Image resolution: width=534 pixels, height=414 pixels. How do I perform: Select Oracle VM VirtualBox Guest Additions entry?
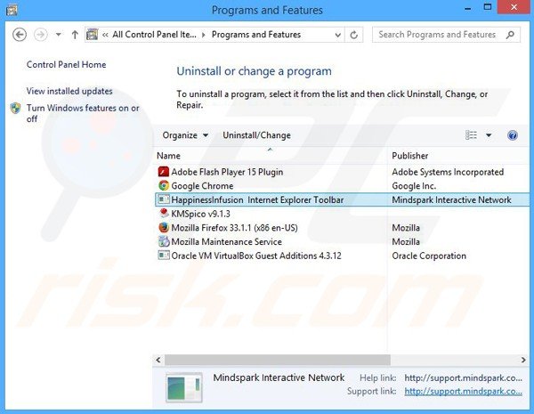coord(256,256)
